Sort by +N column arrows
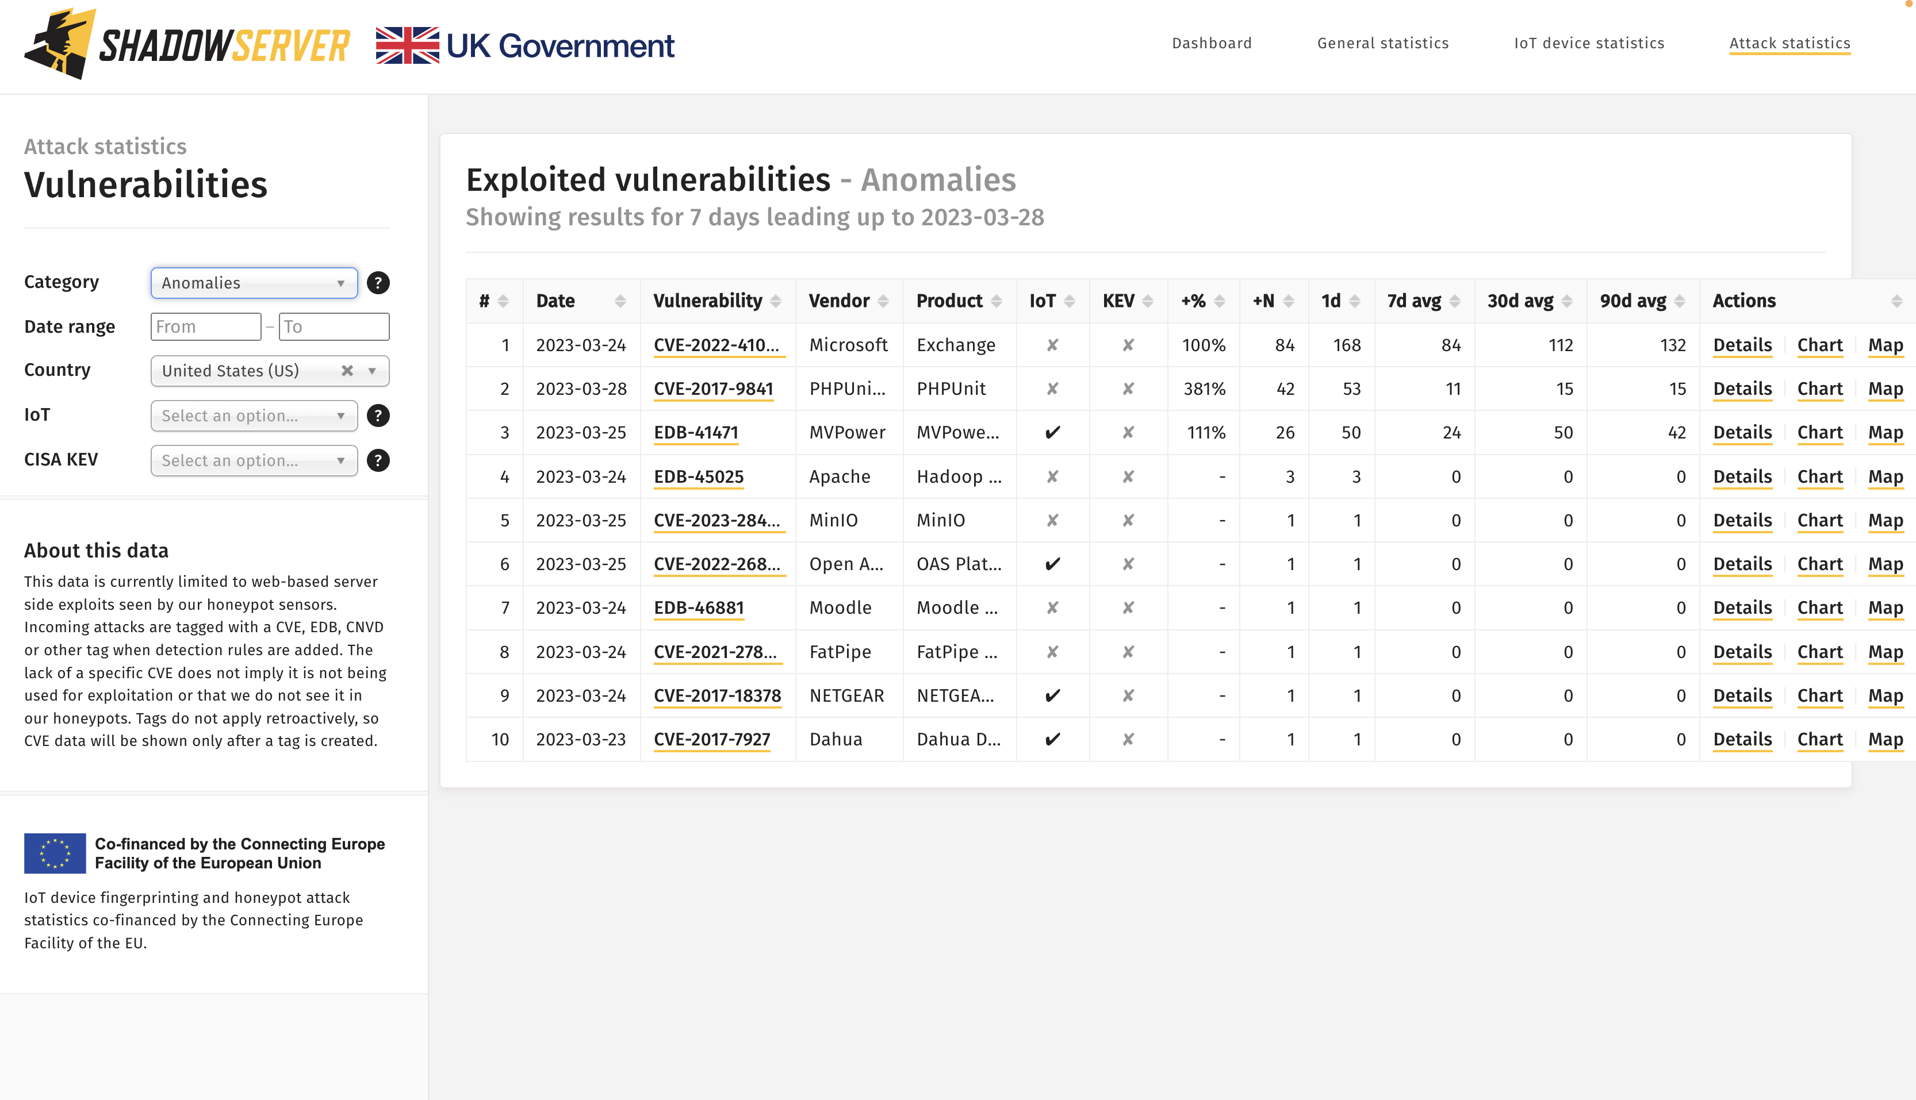 coord(1289,301)
